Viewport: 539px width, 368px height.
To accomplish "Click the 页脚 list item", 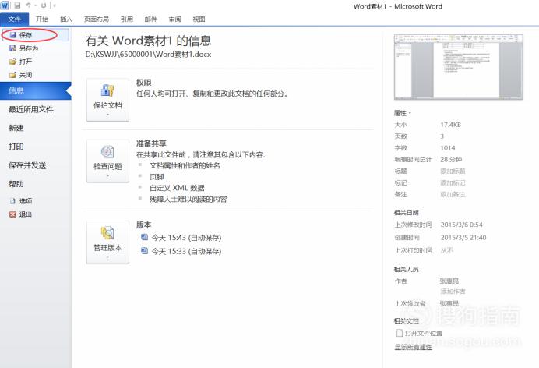I will 157,177.
